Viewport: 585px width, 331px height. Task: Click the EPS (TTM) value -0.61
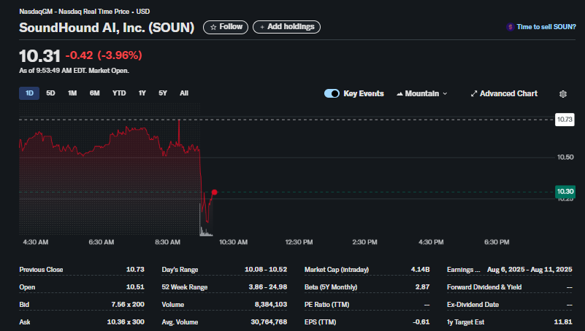tap(421, 322)
